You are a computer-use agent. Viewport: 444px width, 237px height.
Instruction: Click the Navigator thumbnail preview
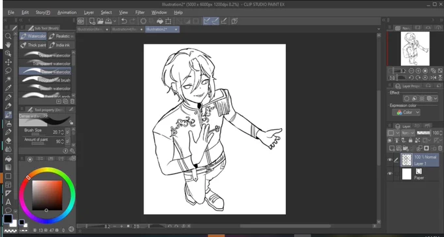click(x=415, y=48)
